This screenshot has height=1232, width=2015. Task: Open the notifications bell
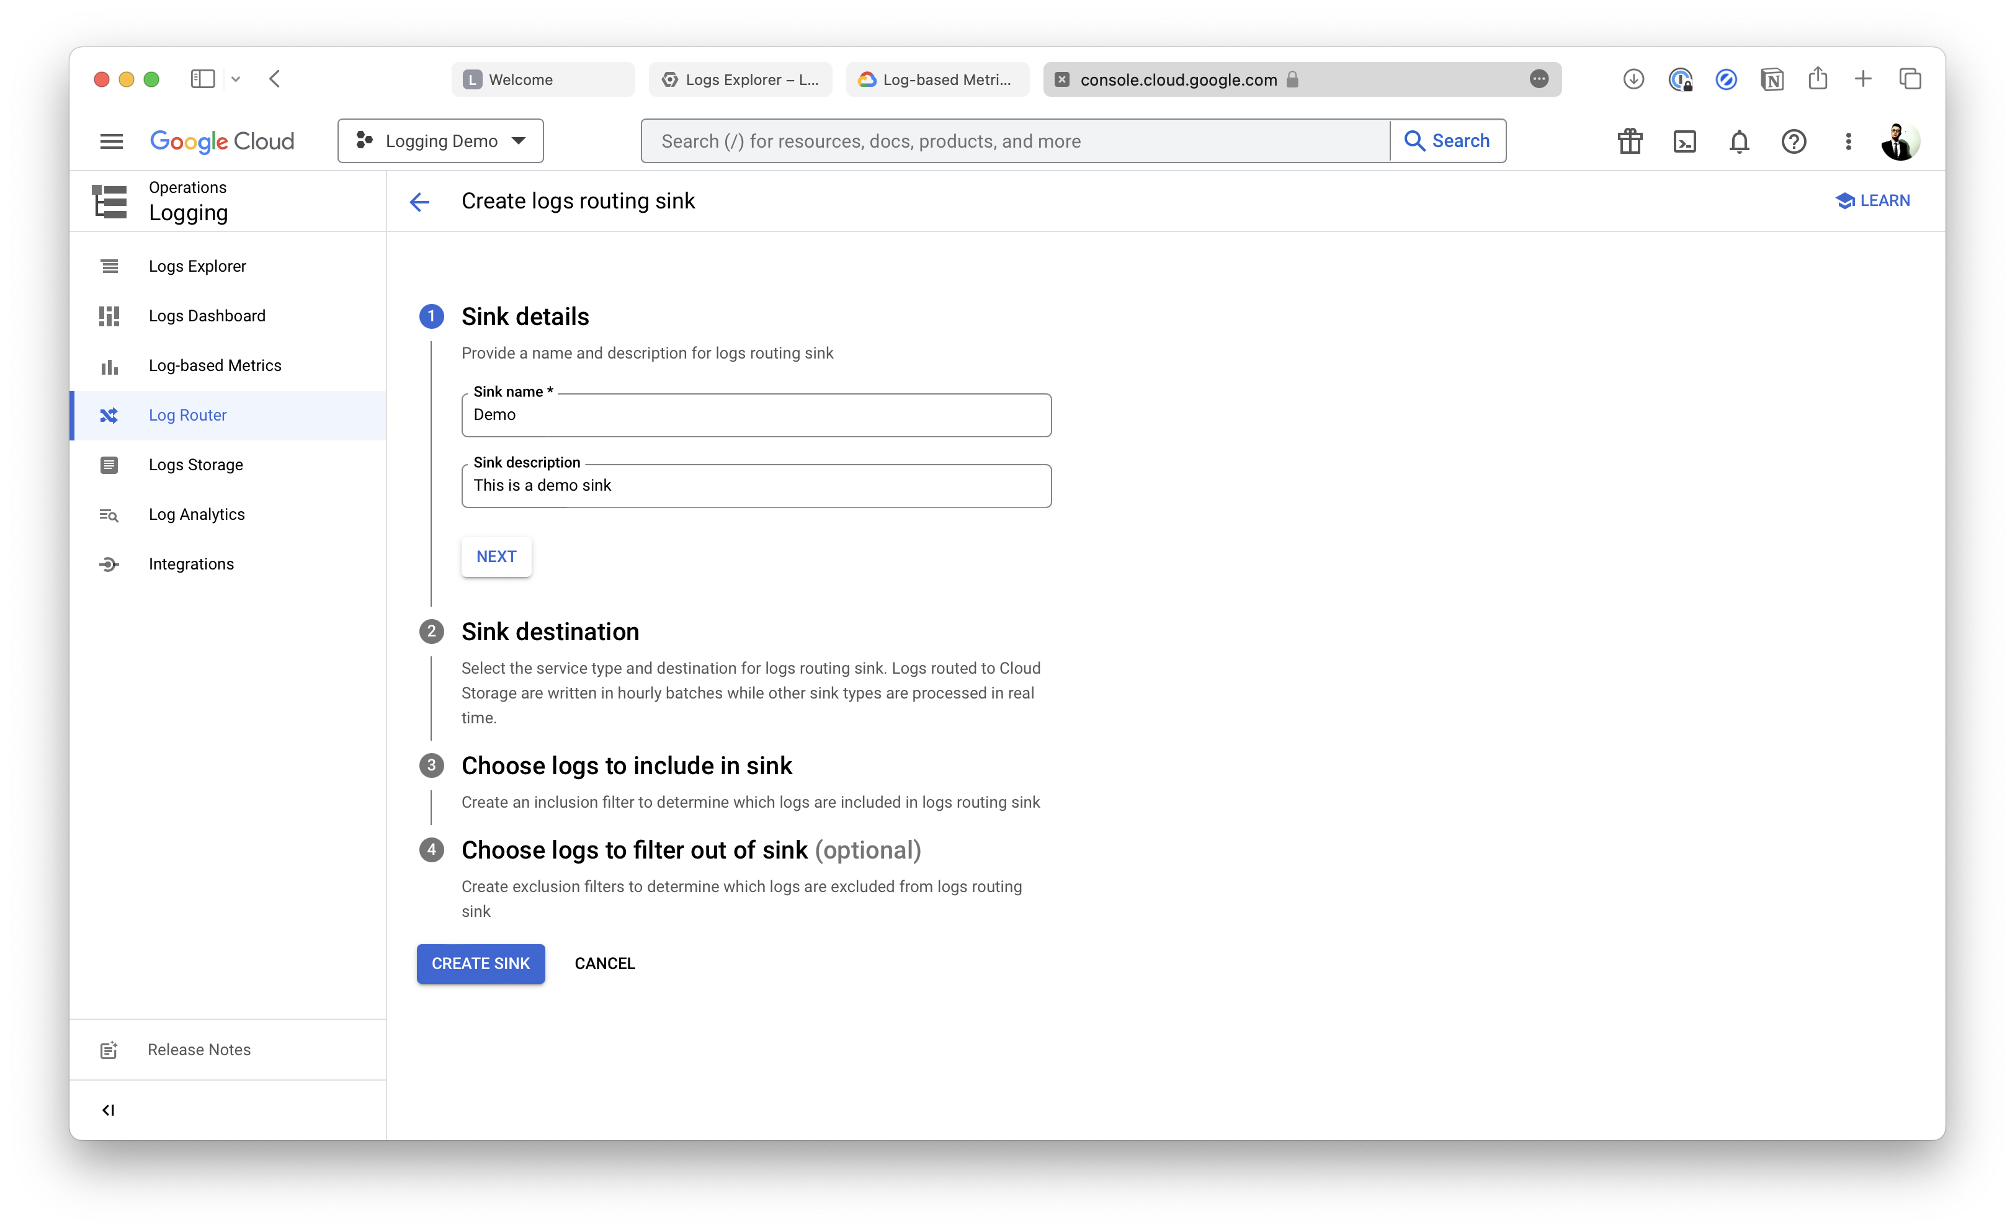(1738, 141)
